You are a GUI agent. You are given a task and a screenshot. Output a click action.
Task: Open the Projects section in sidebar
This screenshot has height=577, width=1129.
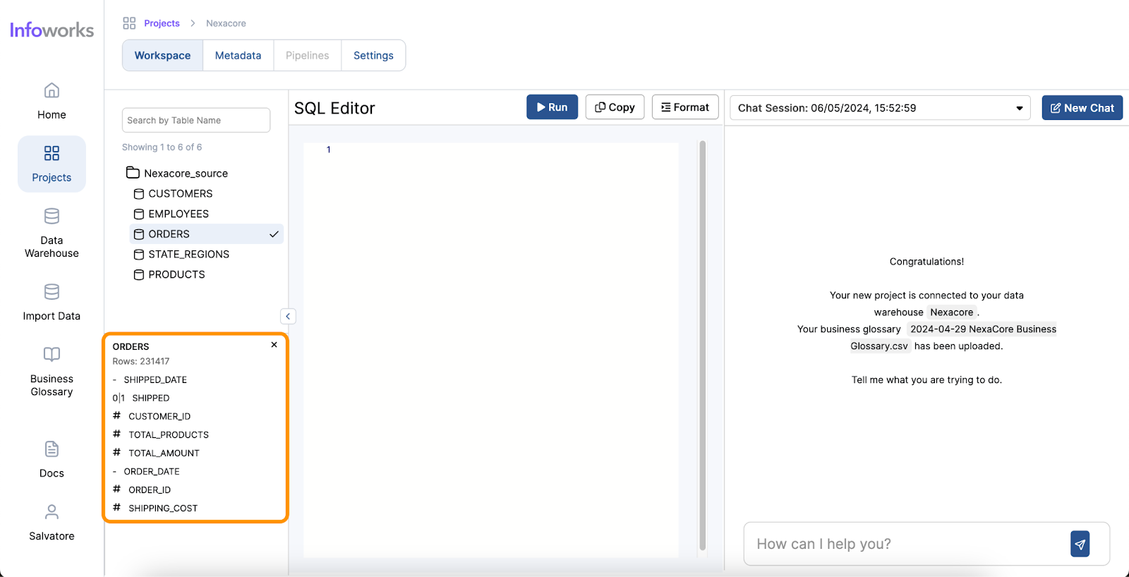52,164
